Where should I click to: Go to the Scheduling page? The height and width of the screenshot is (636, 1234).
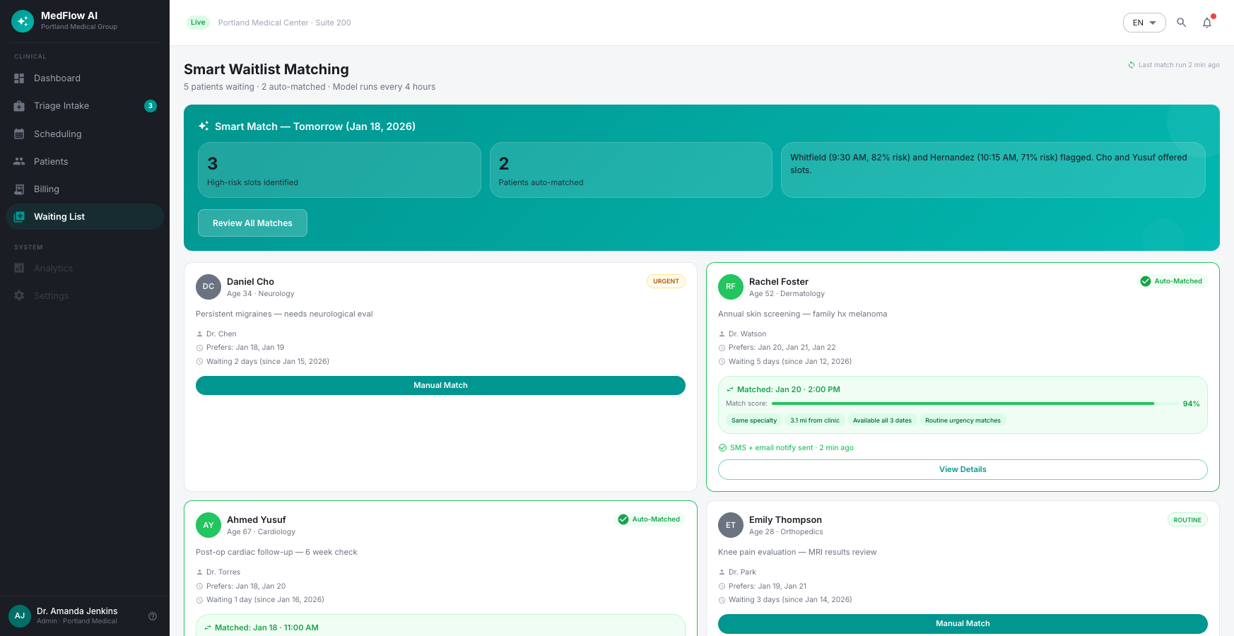pos(85,134)
